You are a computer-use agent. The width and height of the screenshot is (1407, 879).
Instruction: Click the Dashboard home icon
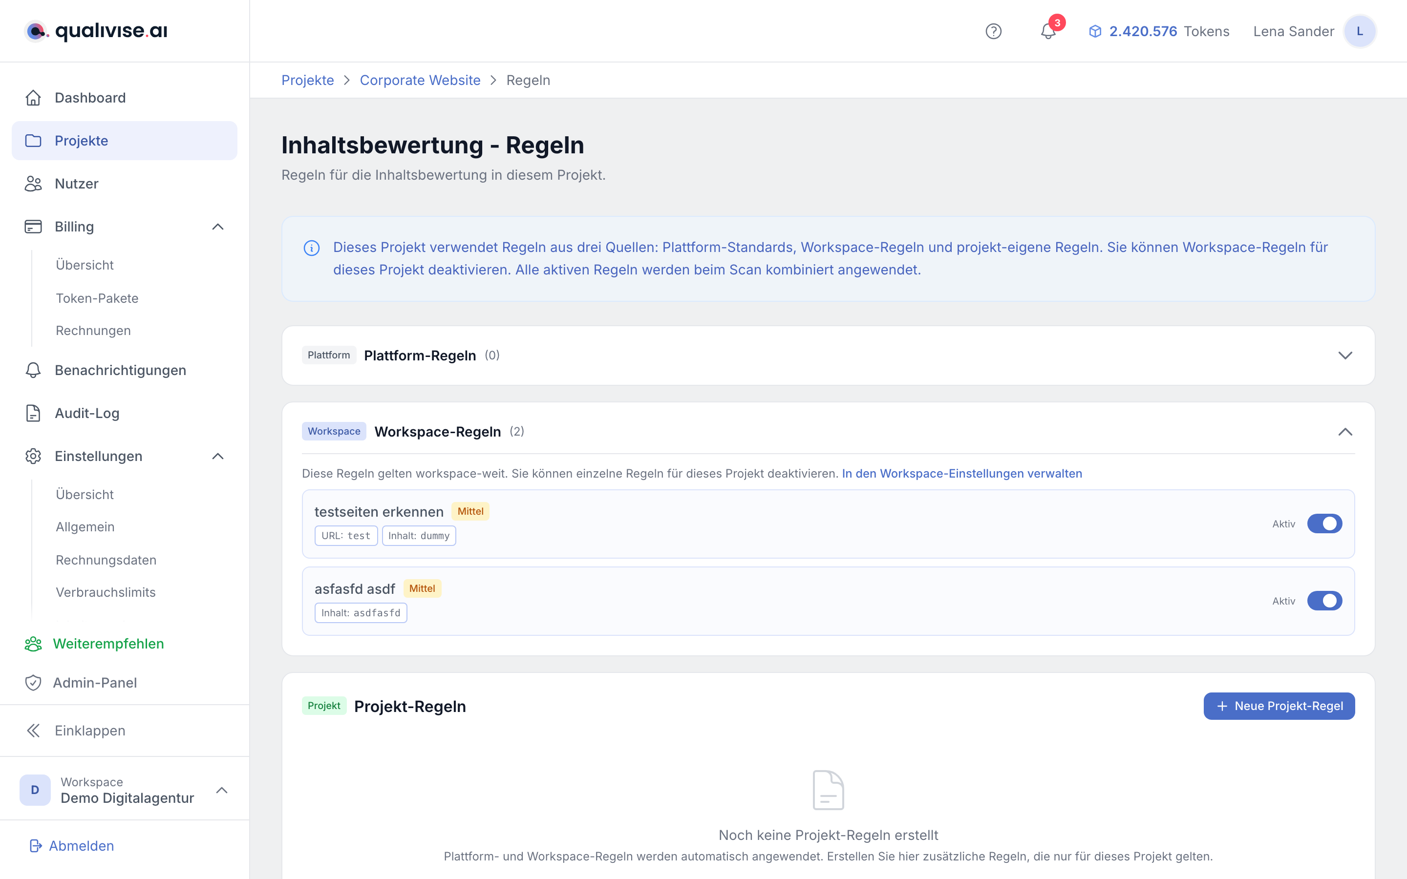pyautogui.click(x=33, y=98)
